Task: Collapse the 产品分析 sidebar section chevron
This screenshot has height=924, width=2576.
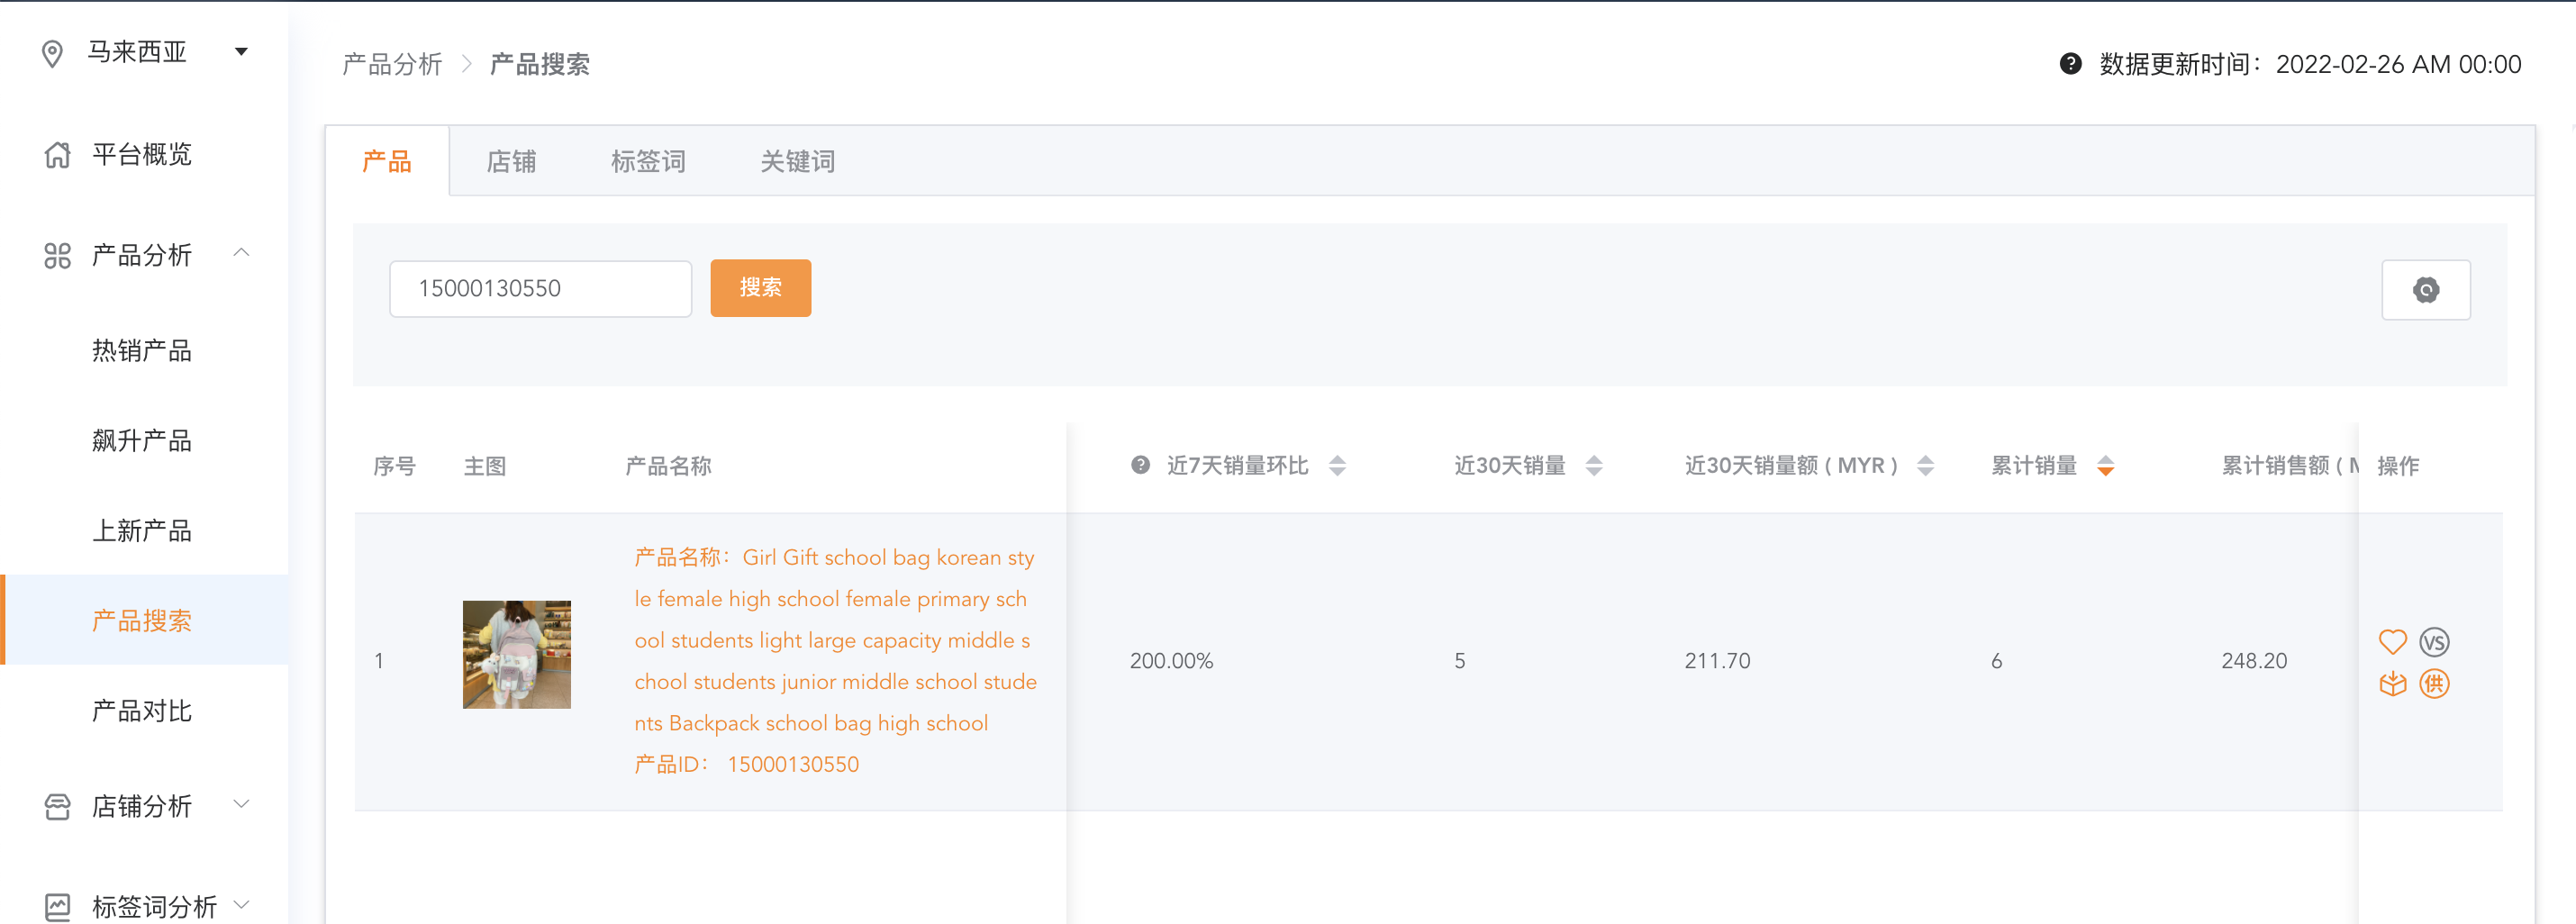Action: pyautogui.click(x=241, y=253)
